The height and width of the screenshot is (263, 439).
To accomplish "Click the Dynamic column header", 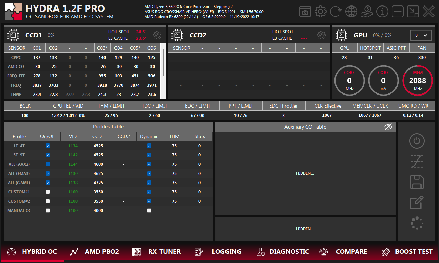I will (x=149, y=136).
